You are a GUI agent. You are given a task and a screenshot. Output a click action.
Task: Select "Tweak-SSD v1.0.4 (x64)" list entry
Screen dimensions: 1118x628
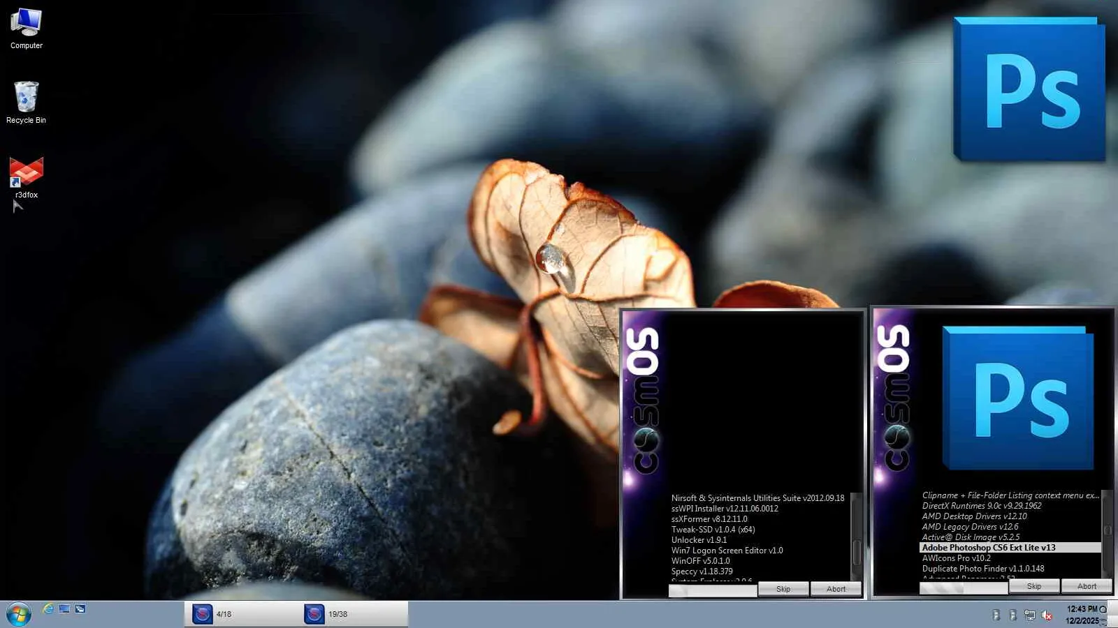point(713,530)
